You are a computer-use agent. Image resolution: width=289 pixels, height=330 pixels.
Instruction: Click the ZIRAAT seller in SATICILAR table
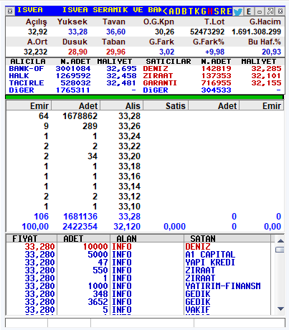(x=158, y=76)
